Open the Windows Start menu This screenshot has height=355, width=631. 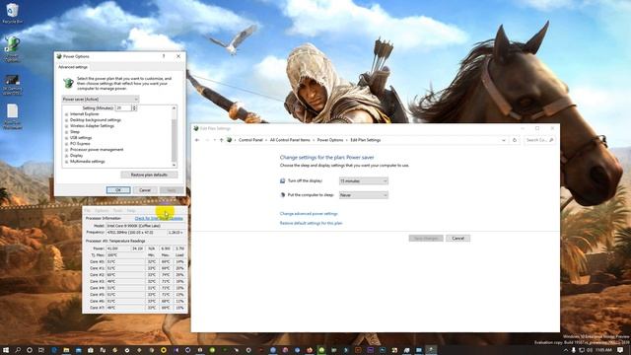pos(6,350)
